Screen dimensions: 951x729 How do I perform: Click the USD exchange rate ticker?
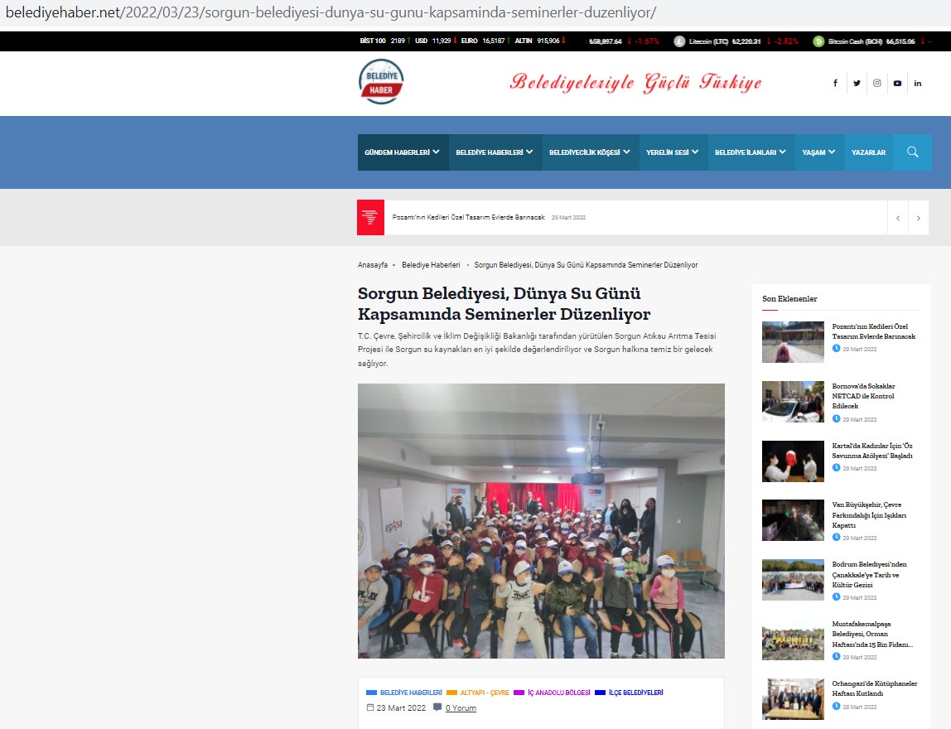[x=436, y=41]
